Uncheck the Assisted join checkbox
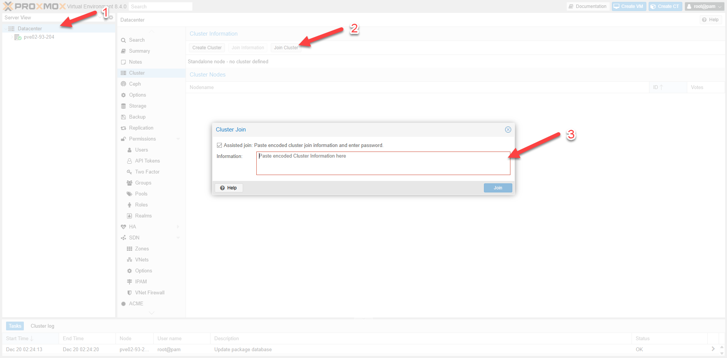The height and width of the screenshot is (358, 727). [219, 145]
